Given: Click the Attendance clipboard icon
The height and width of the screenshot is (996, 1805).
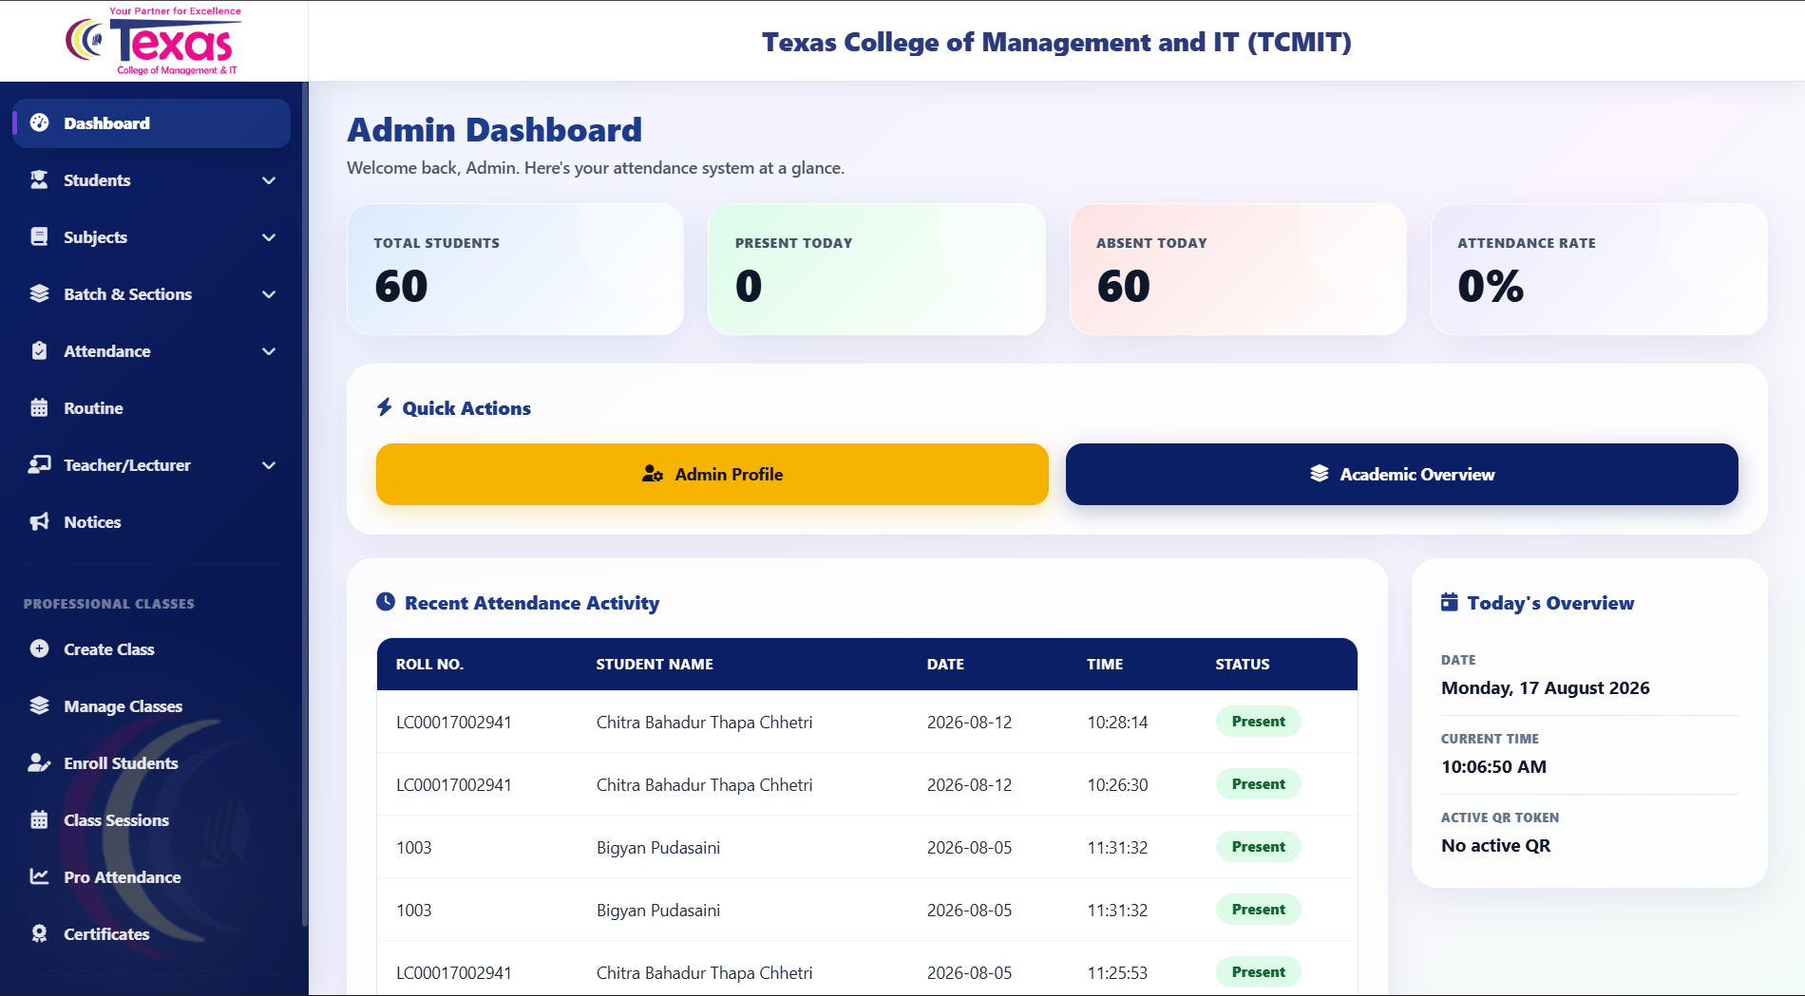Looking at the screenshot, I should point(39,350).
